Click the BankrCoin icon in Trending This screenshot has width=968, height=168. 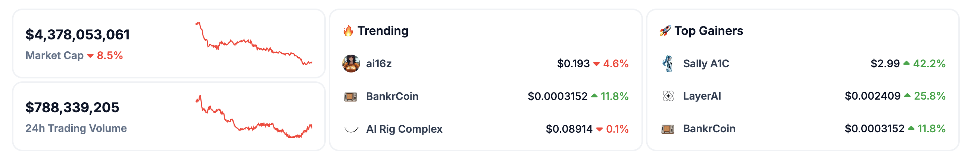pos(351,97)
